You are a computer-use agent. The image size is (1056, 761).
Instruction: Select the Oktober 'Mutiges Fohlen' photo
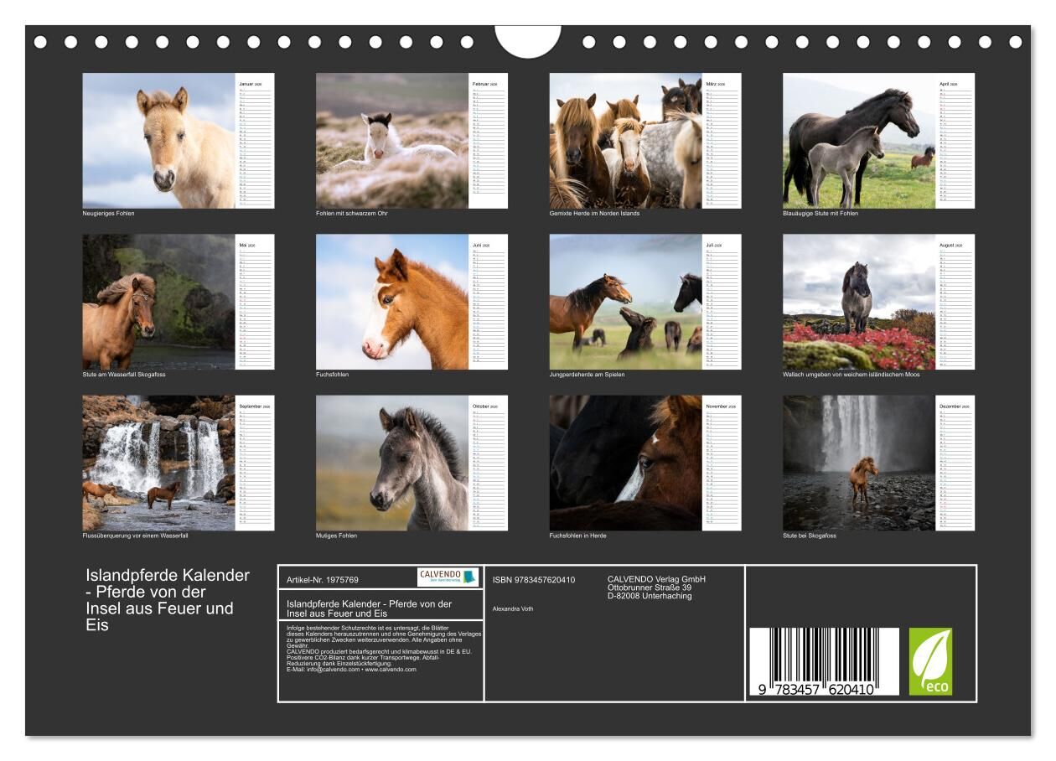click(391, 463)
